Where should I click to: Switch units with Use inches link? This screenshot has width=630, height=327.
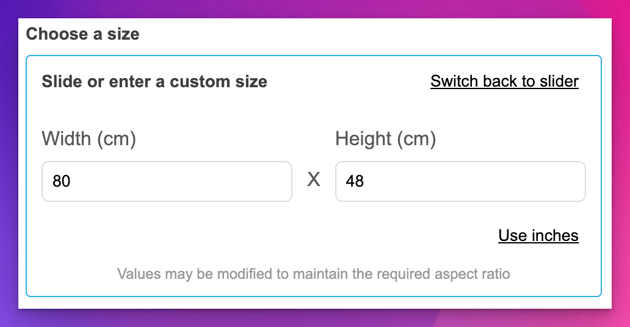[538, 235]
